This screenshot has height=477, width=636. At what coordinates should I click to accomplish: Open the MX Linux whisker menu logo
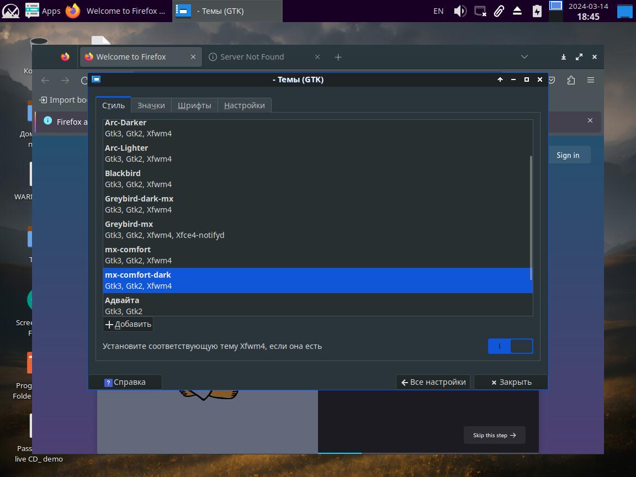click(x=10, y=11)
